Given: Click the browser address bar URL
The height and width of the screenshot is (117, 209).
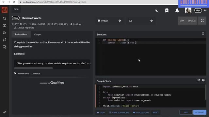Looking at the screenshot, I should coord(55,2).
